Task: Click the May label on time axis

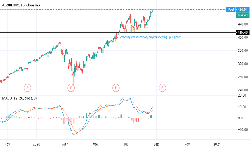Action: [96, 144]
